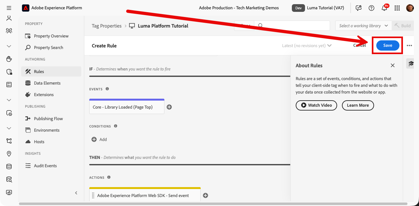The width and height of the screenshot is (419, 206).
Task: Open the checklist icon in left rail
Action: coord(9,85)
